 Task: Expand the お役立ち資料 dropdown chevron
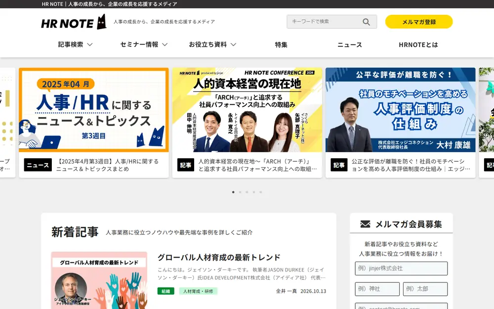pos(234,44)
